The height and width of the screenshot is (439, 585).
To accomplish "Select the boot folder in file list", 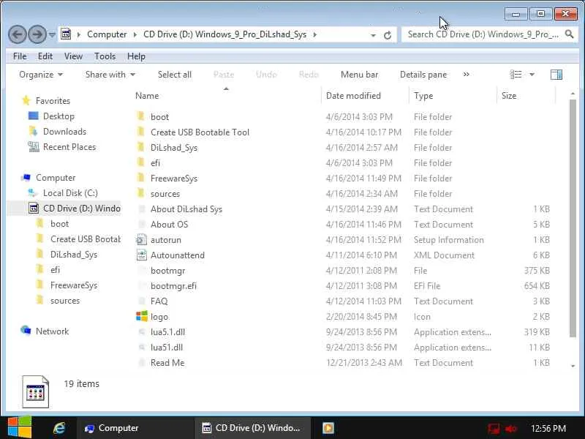I will click(153, 117).
